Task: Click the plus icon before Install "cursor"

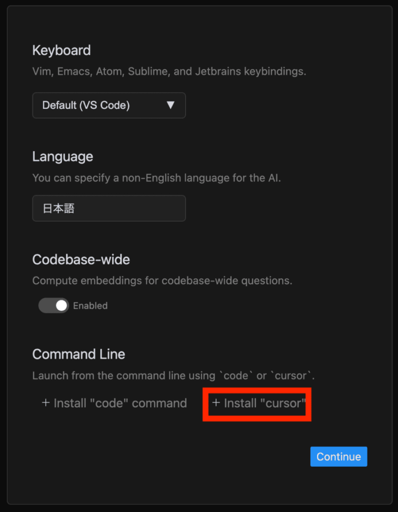Action: point(216,403)
